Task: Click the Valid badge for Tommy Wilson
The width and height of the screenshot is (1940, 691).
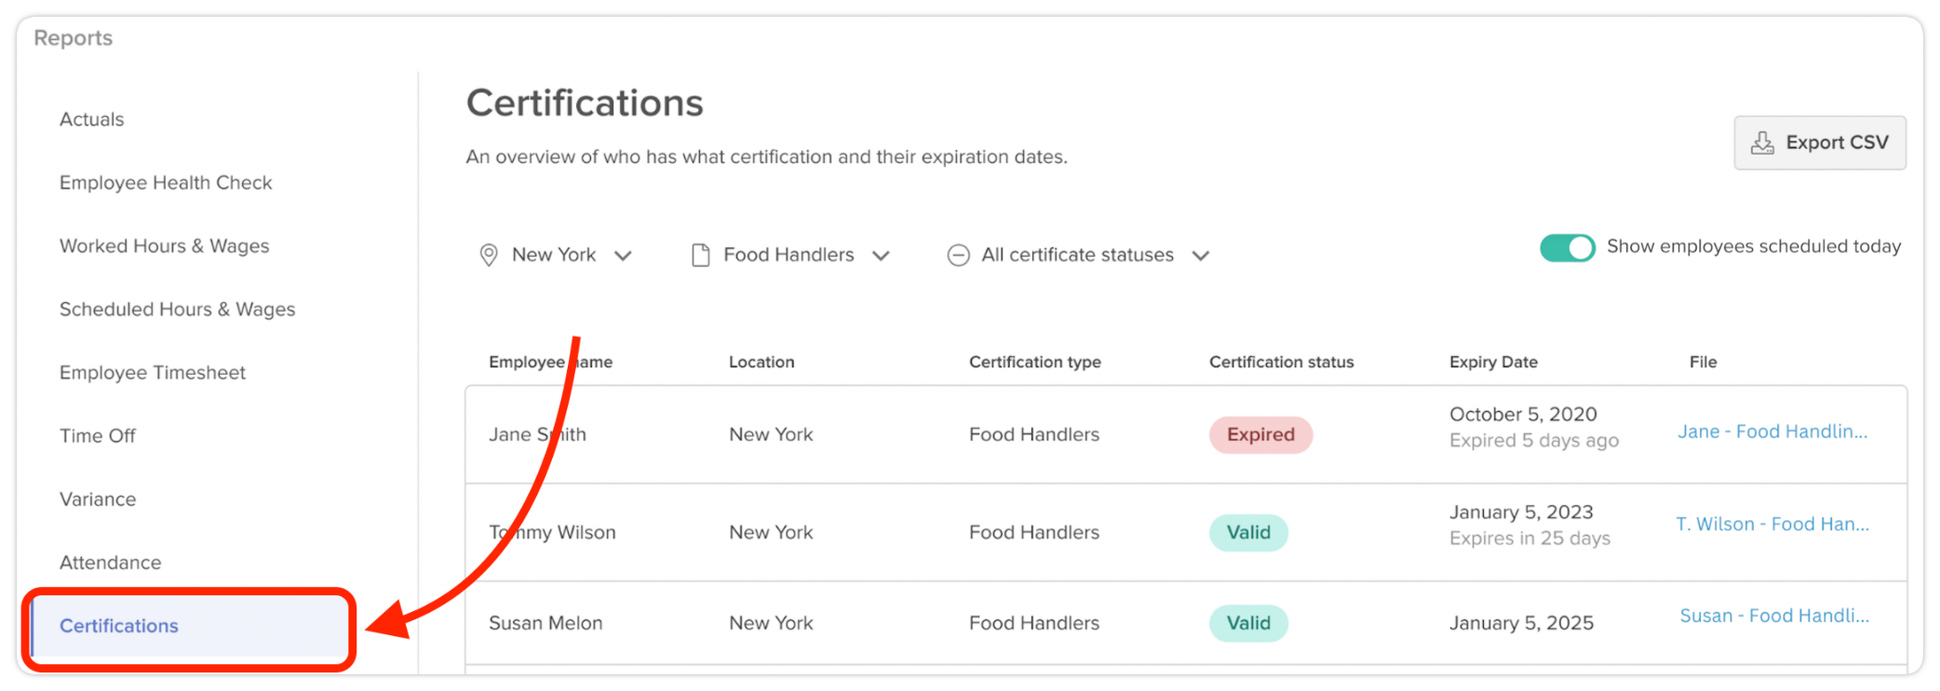Action: pyautogui.click(x=1247, y=533)
